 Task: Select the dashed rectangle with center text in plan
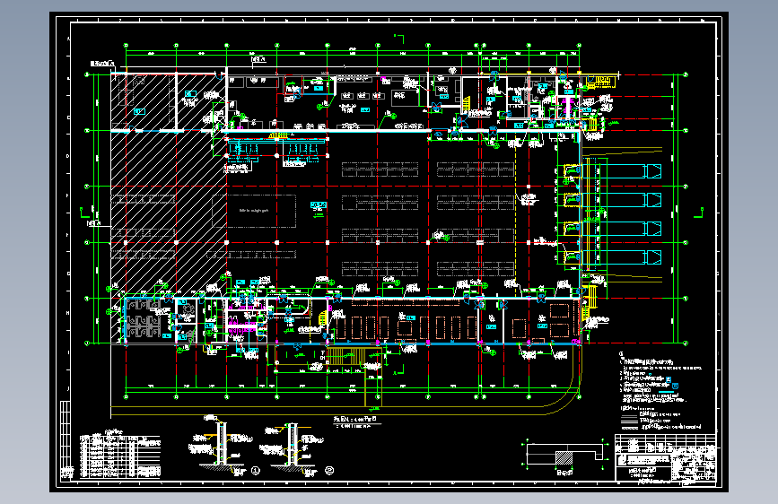254,211
